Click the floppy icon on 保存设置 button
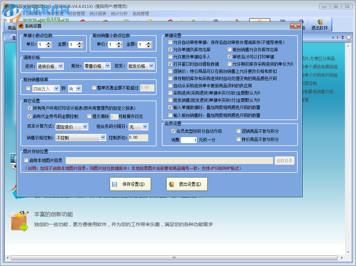The image size is (356, 266). click(x=115, y=184)
